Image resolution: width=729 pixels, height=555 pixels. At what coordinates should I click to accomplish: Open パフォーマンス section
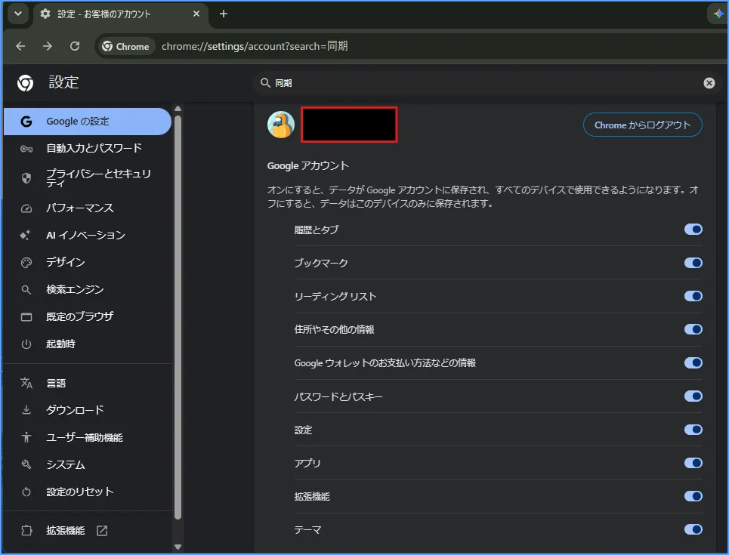click(88, 208)
